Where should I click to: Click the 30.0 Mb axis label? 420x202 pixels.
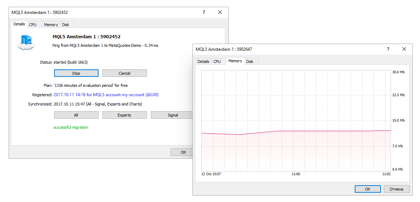399,72
